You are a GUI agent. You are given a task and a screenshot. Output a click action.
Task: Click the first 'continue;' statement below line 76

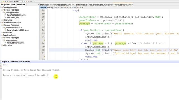pyautogui.click(x=92, y=40)
